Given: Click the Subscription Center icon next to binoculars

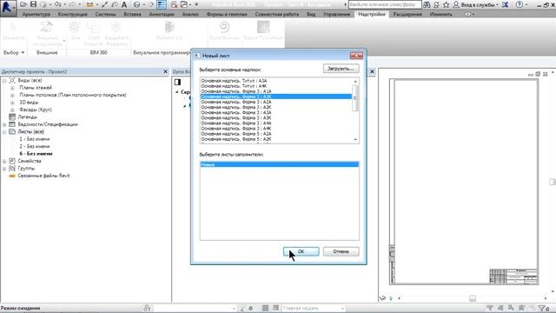Looking at the screenshot, I should click(436, 4).
